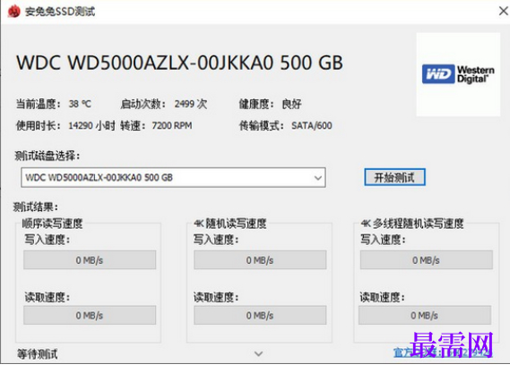Open the 官方 link at bottom right
Image resolution: width=510 pixels, height=373 pixels.
click(x=443, y=352)
